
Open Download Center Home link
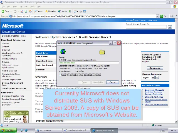14,36
